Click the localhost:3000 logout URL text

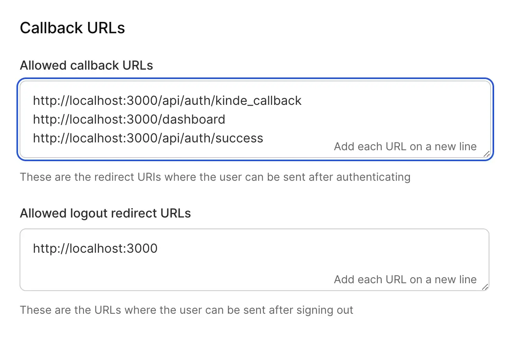(95, 248)
